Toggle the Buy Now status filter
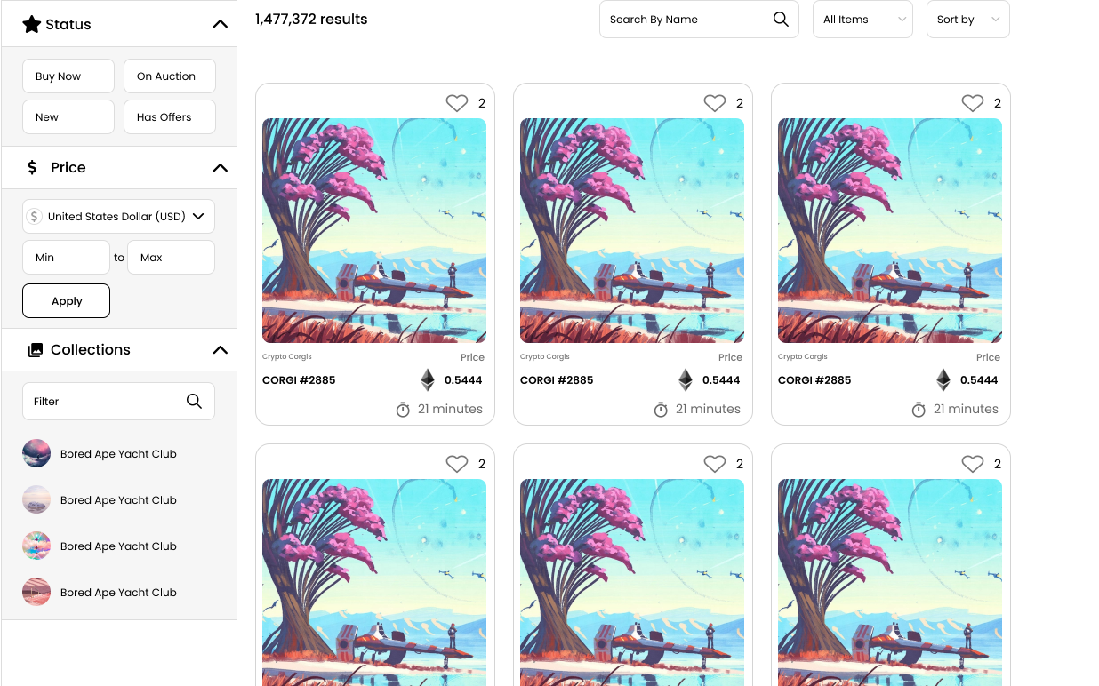 click(x=68, y=76)
